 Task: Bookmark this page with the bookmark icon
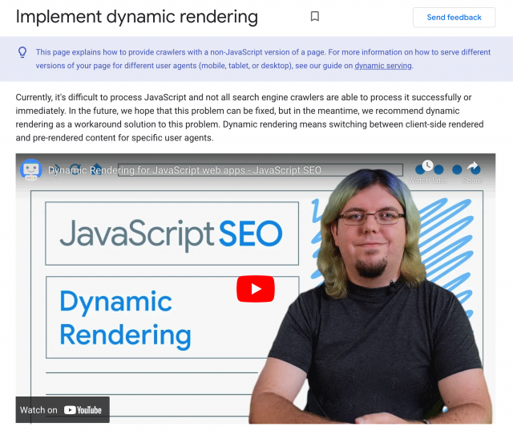click(x=315, y=17)
